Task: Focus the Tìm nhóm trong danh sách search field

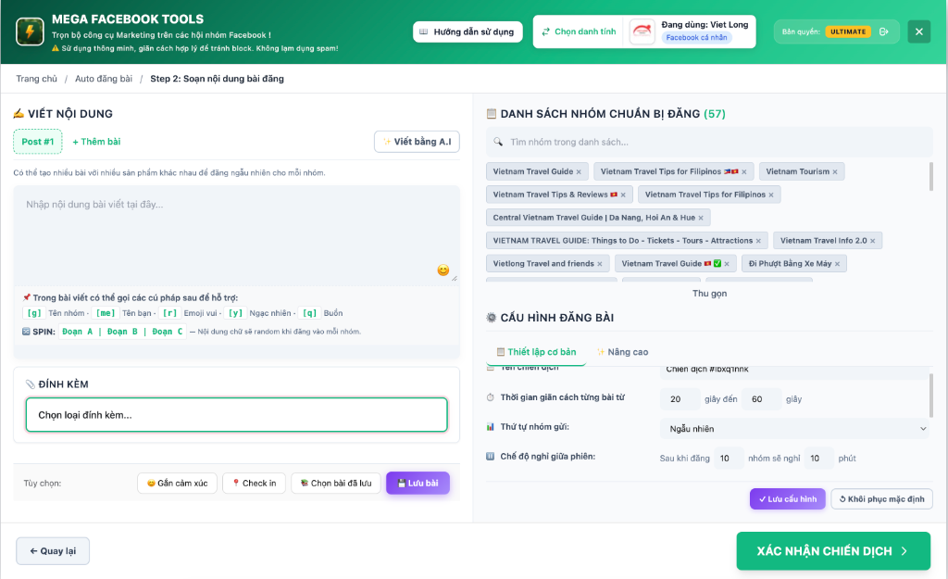Action: pos(709,142)
